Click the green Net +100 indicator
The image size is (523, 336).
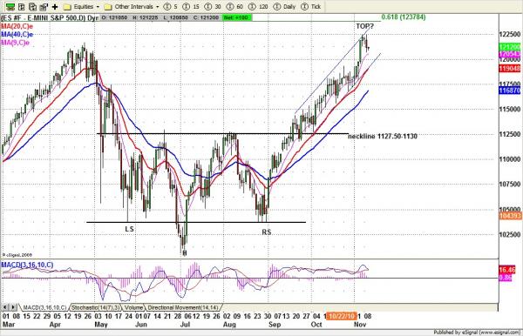237,17
